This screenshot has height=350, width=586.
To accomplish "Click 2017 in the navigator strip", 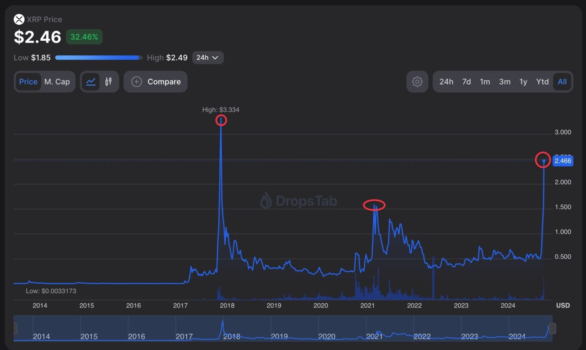I will point(184,336).
